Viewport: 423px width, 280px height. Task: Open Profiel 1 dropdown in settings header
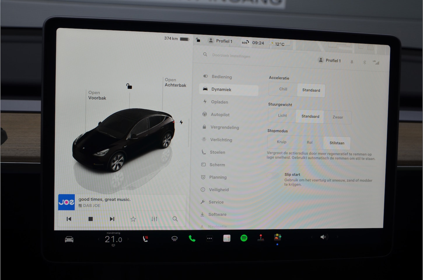[330, 60]
